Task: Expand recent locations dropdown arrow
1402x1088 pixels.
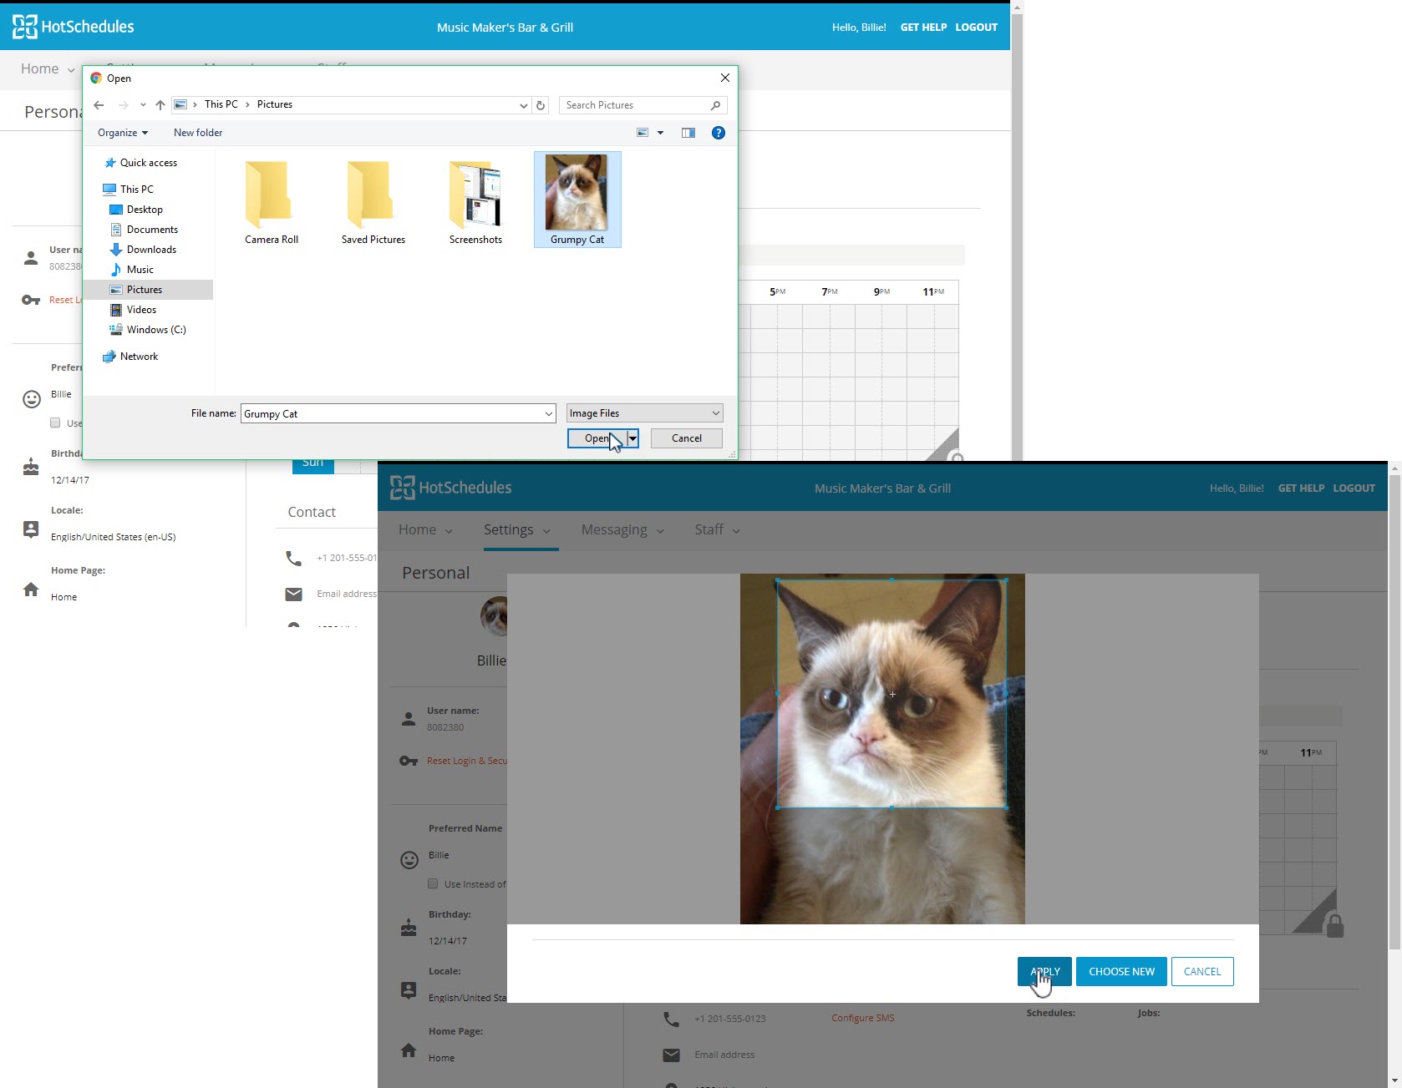Action: coord(143,105)
